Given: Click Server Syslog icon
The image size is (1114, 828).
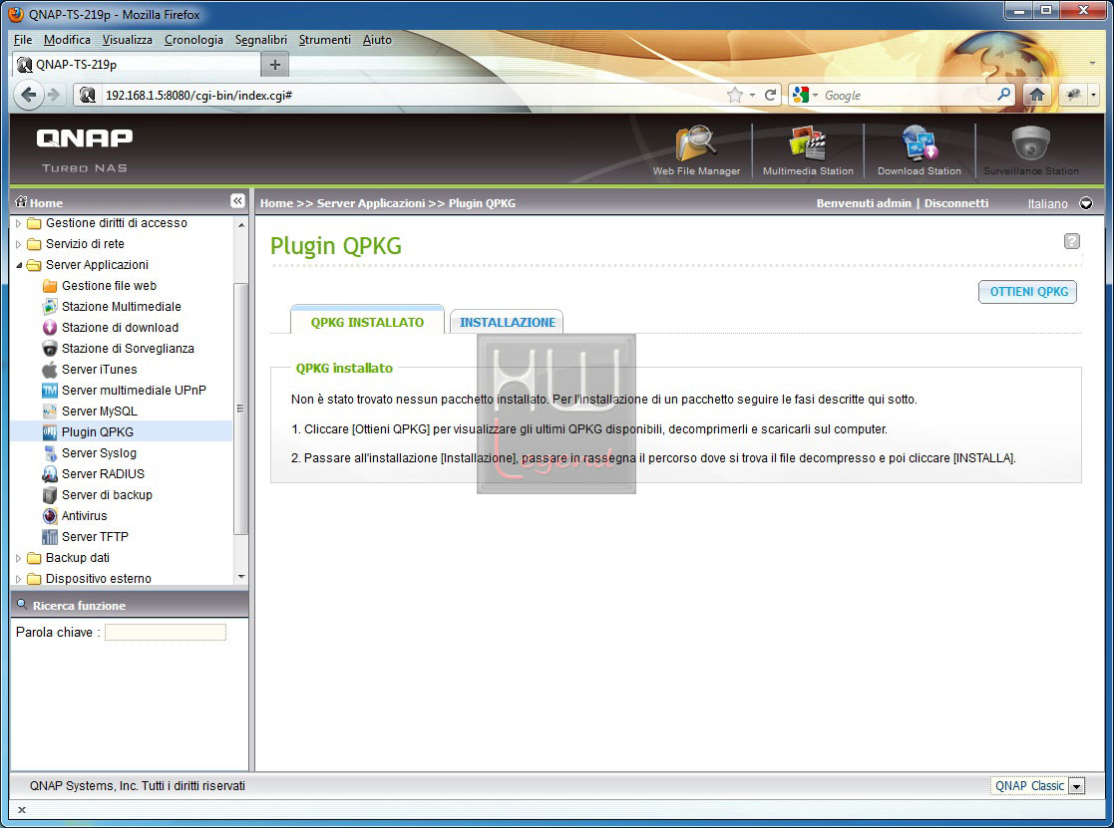Looking at the screenshot, I should [x=50, y=452].
